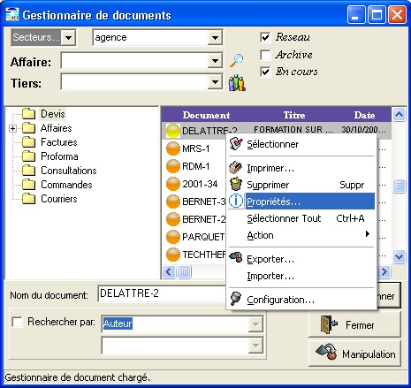Image resolution: width=411 pixels, height=388 pixels.
Task: Click the yellow status ball beside DELATTRE-2
Action: tap(173, 131)
